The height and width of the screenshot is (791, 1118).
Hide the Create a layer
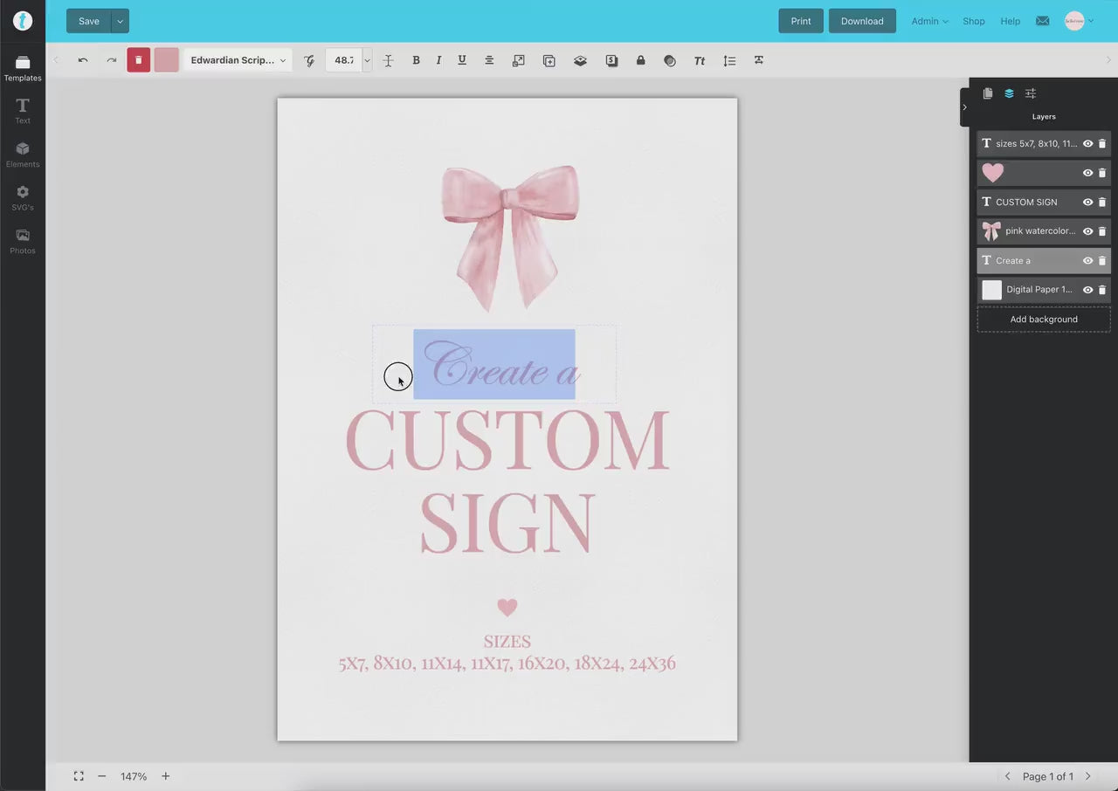tap(1088, 260)
